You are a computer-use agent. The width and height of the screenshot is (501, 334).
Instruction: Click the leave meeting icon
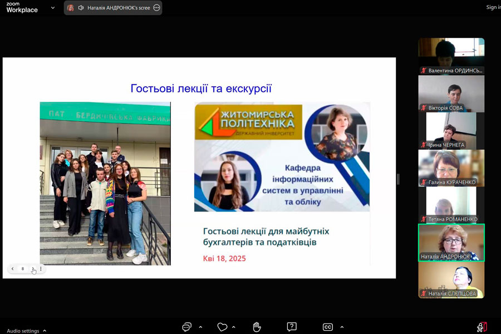click(482, 327)
